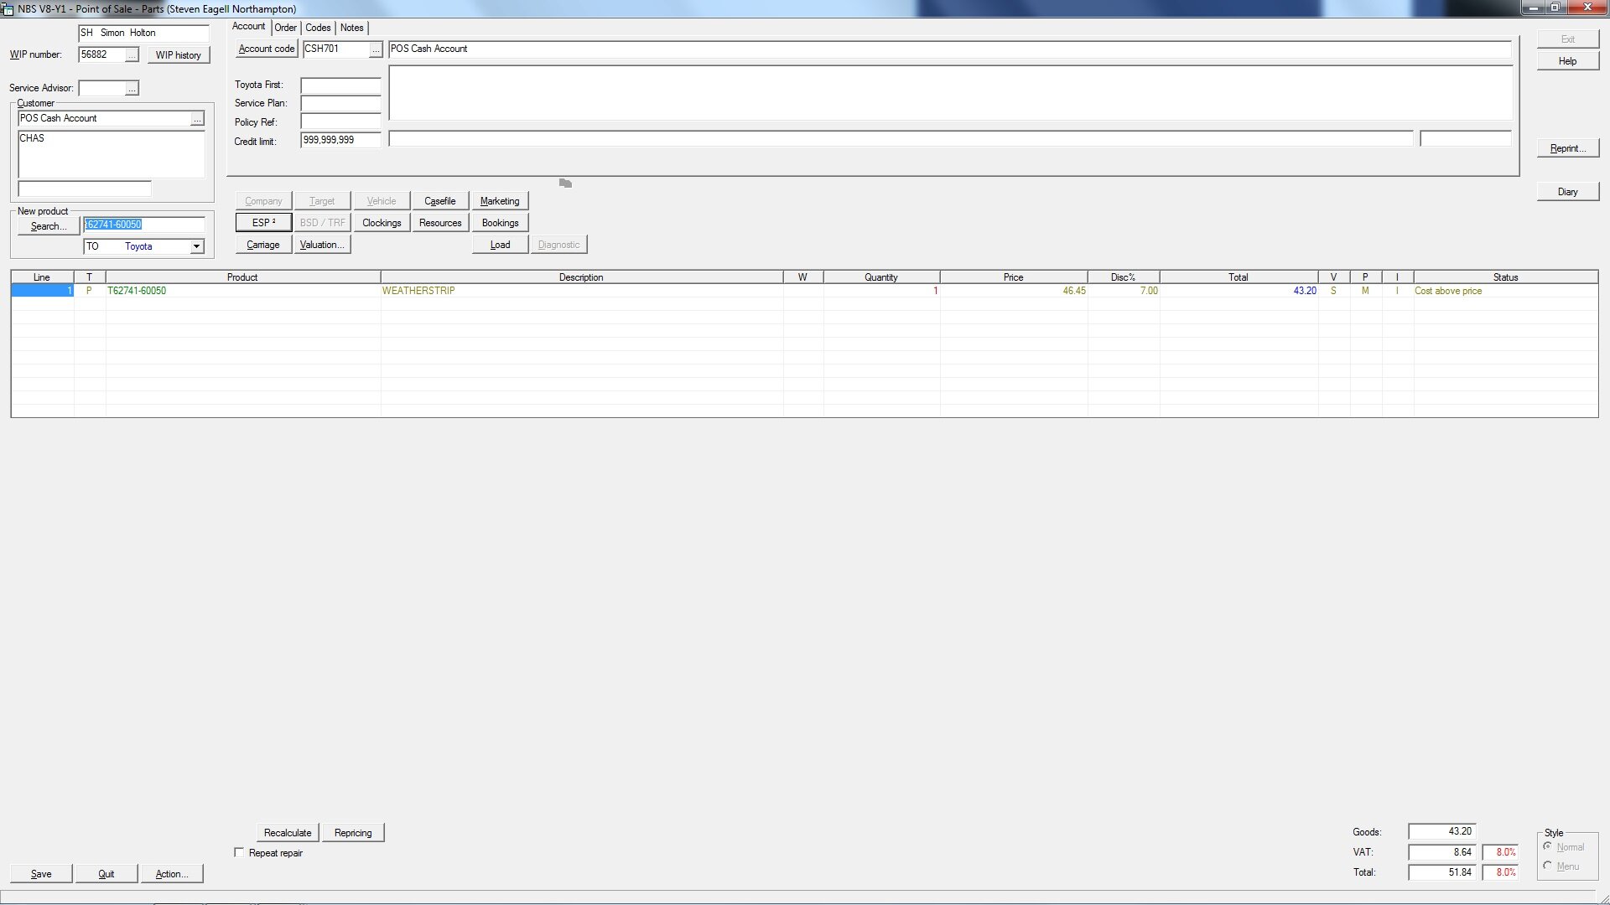Image resolution: width=1610 pixels, height=905 pixels.
Task: Click the Disc% column header
Action: (1124, 277)
